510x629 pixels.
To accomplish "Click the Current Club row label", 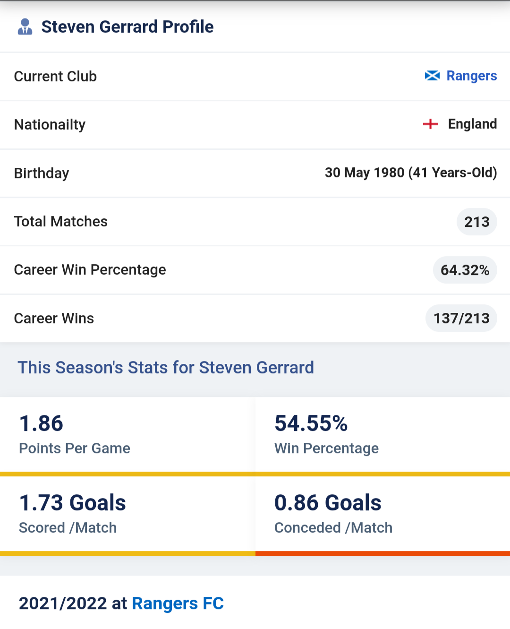I will click(55, 76).
